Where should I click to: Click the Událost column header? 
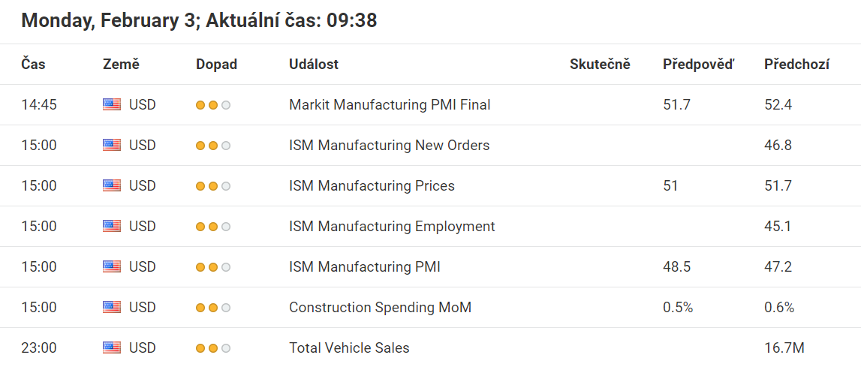314,65
